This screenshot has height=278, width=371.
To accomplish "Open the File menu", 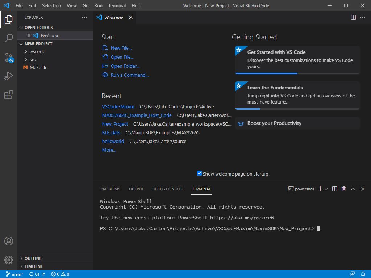I will 19,5.
